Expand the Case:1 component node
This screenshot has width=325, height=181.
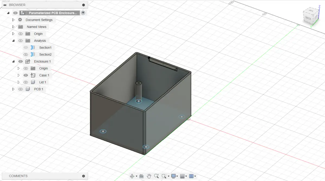pyautogui.click(x=19, y=75)
